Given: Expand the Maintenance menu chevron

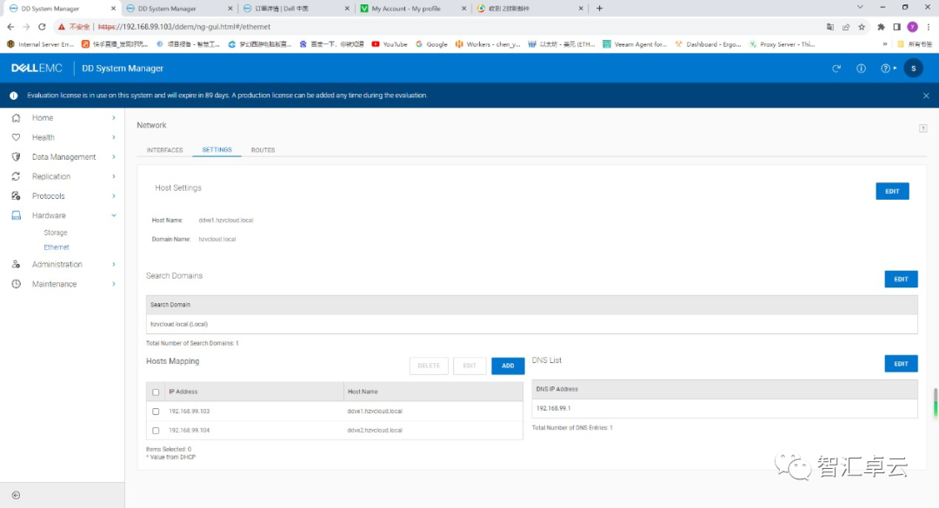Looking at the screenshot, I should pos(113,284).
